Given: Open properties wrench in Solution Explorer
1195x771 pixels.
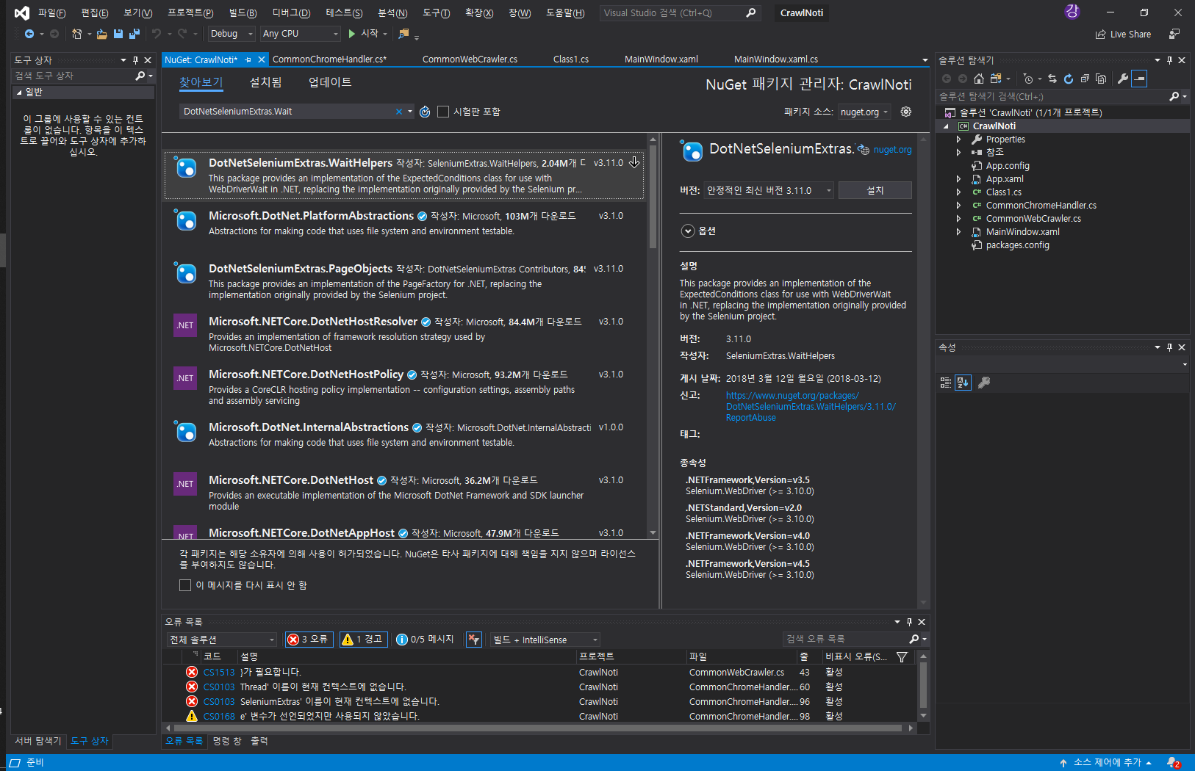Looking at the screenshot, I should pyautogui.click(x=1123, y=79).
